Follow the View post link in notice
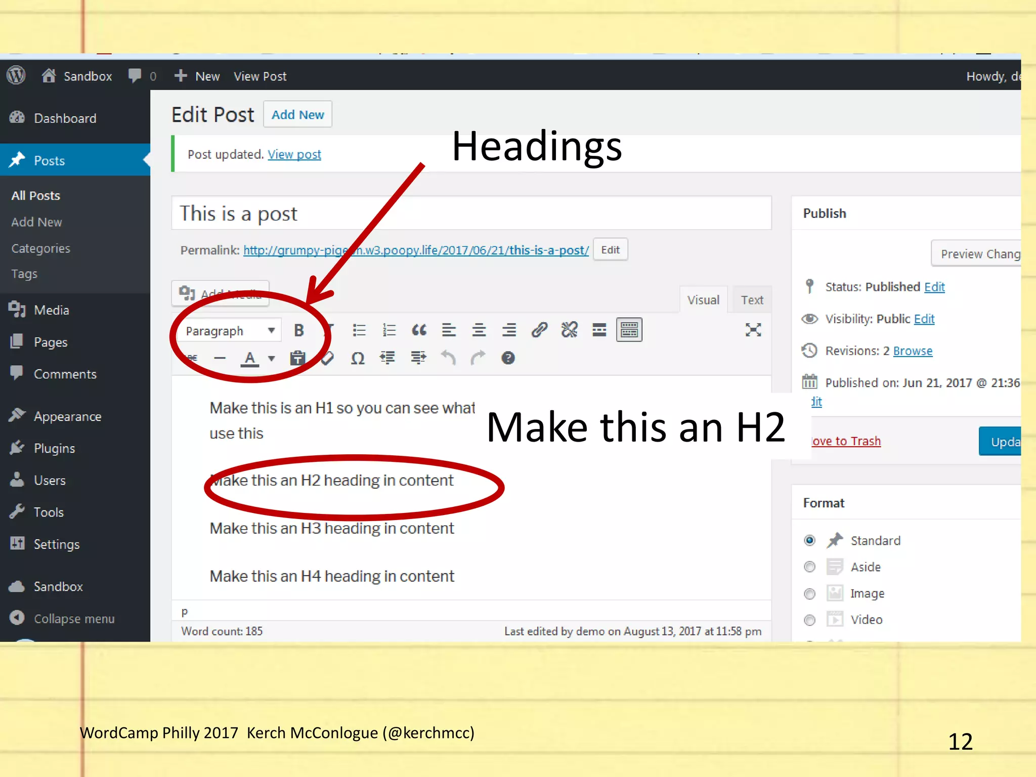 [294, 154]
